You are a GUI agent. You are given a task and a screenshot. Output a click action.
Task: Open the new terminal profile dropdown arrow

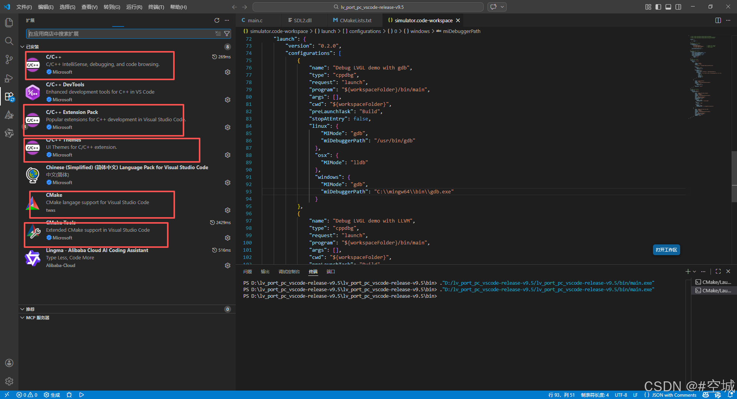pyautogui.click(x=694, y=272)
